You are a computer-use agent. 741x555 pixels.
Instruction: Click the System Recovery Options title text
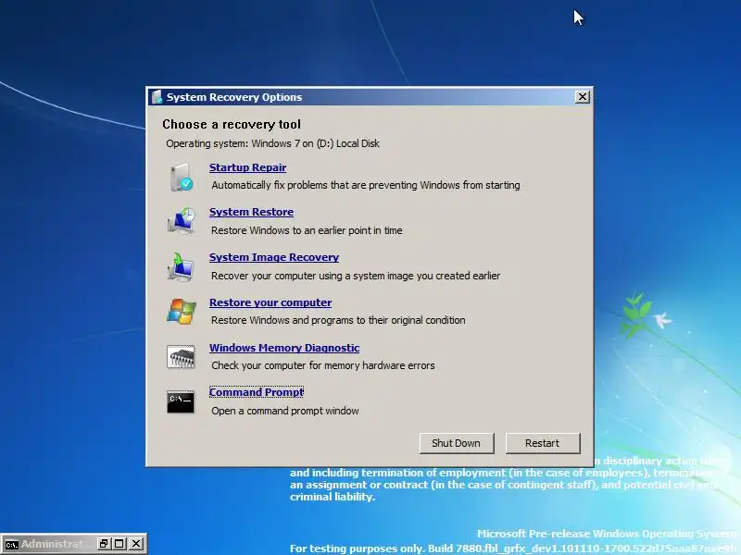coord(234,97)
